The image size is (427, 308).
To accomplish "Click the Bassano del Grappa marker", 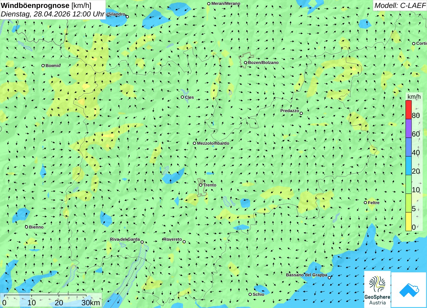I will click(329, 278).
